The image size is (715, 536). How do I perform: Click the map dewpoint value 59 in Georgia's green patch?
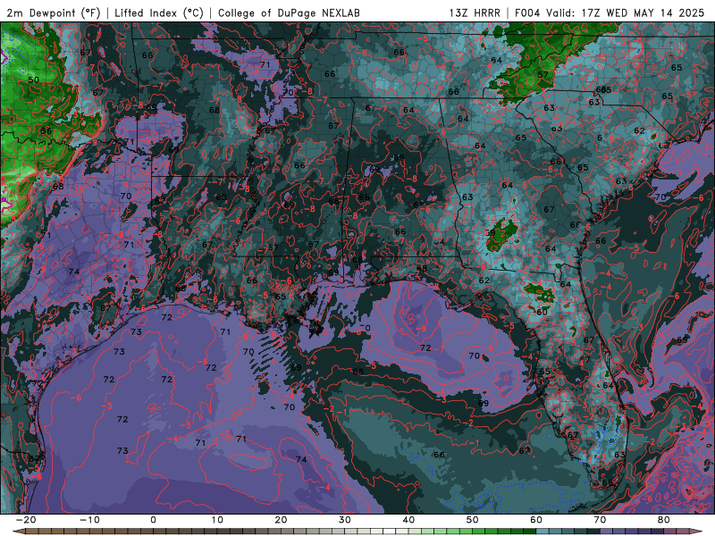[x=490, y=233]
